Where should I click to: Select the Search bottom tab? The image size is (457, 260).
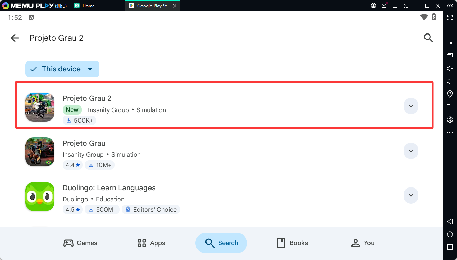tap(221, 243)
